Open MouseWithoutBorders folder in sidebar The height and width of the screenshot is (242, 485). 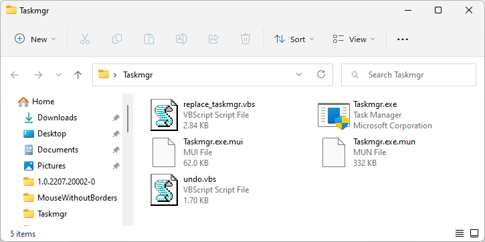(70, 198)
